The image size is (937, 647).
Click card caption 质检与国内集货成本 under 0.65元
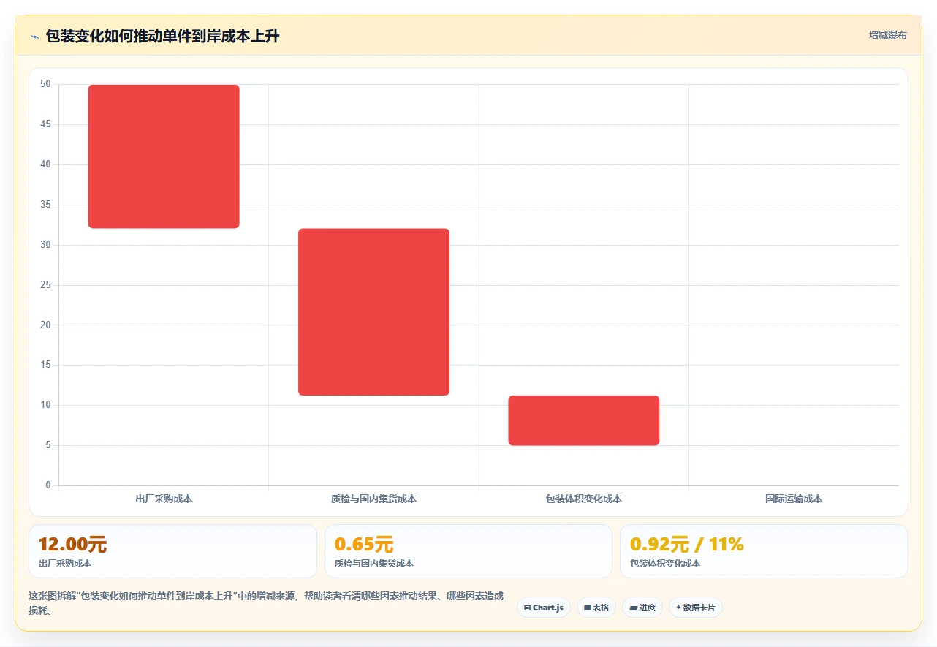click(374, 564)
